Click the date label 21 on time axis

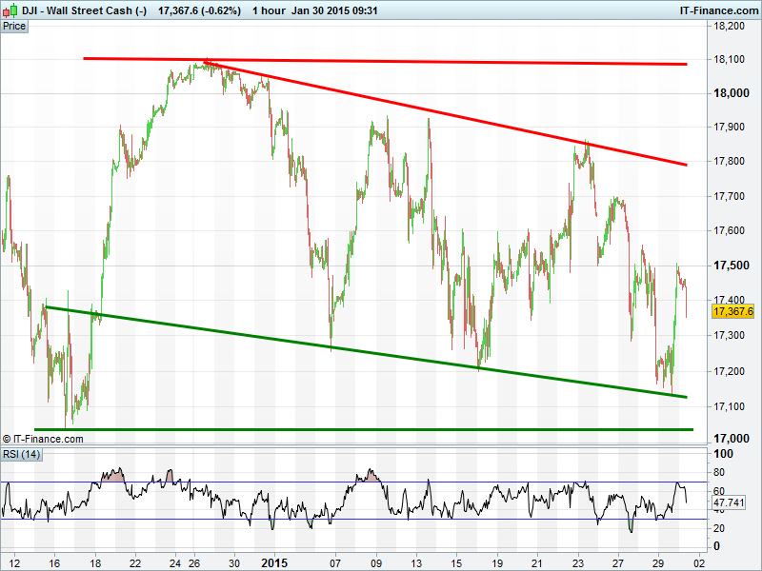click(537, 563)
